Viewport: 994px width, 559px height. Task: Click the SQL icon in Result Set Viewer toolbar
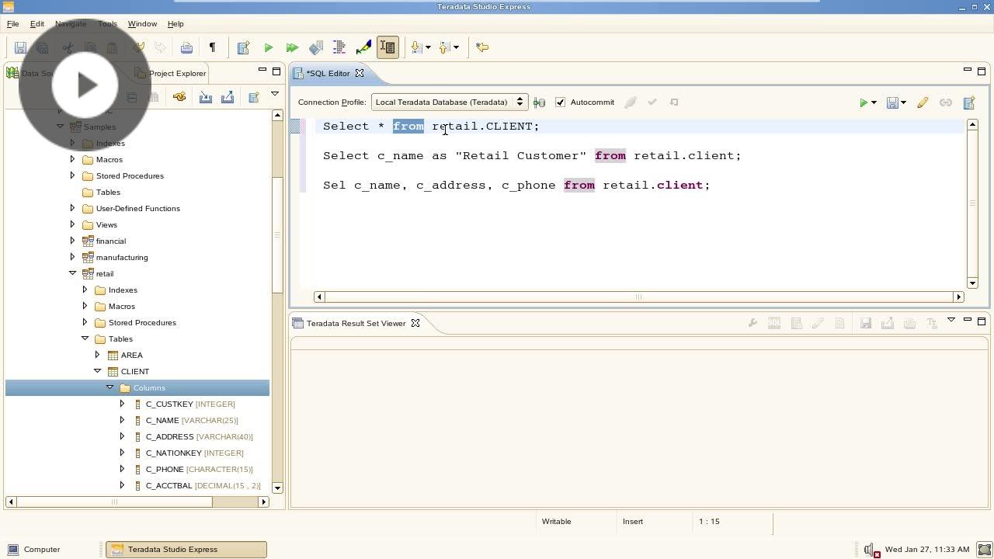(x=774, y=323)
